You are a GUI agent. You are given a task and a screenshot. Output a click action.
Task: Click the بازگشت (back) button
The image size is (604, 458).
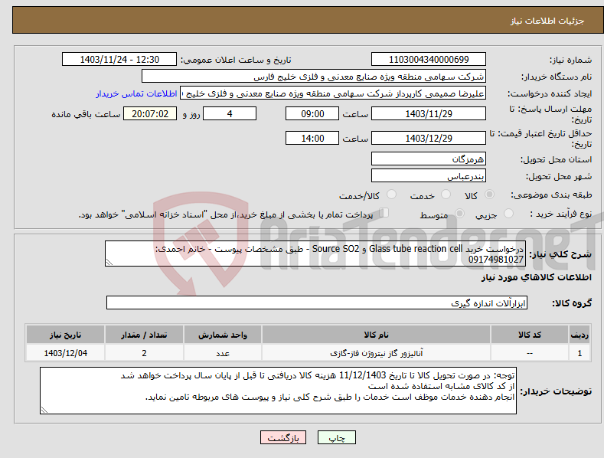click(283, 437)
